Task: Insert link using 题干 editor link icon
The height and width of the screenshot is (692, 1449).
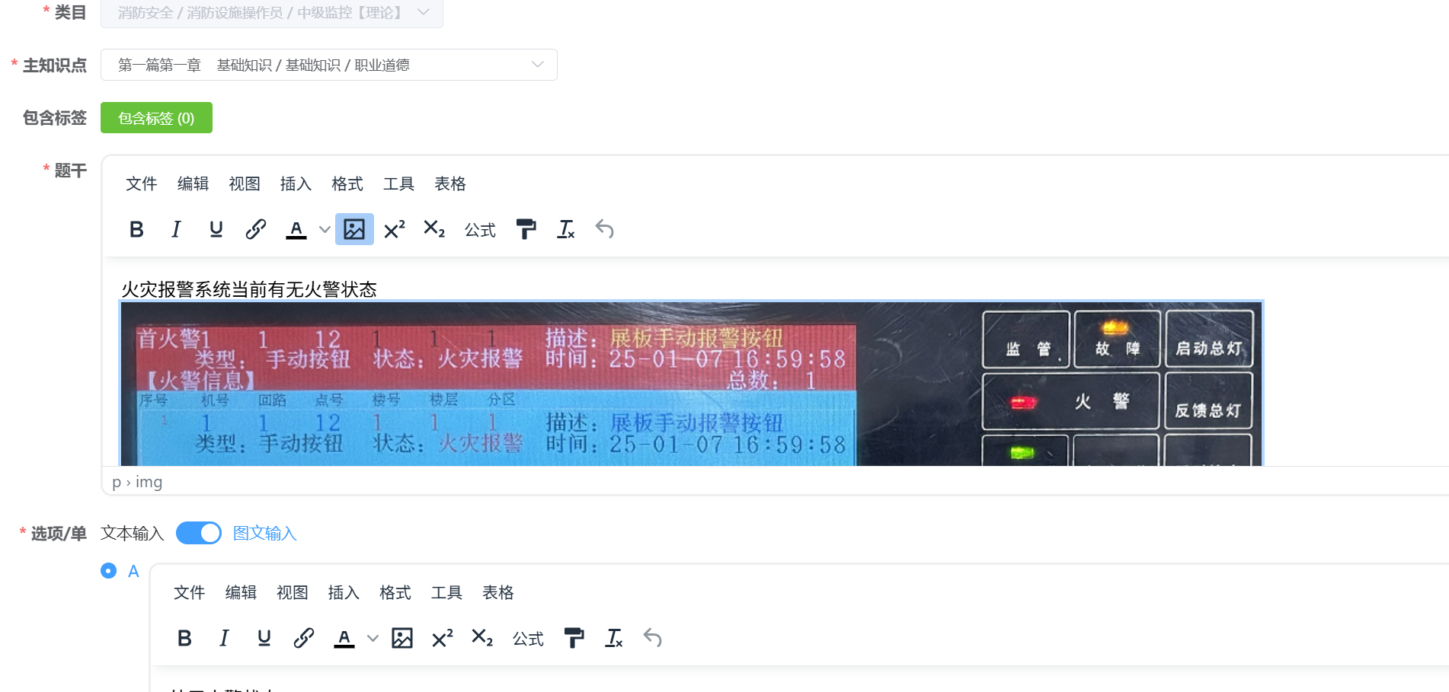Action: (255, 229)
